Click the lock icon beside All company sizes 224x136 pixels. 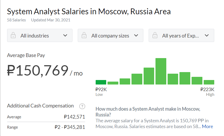click(84, 36)
